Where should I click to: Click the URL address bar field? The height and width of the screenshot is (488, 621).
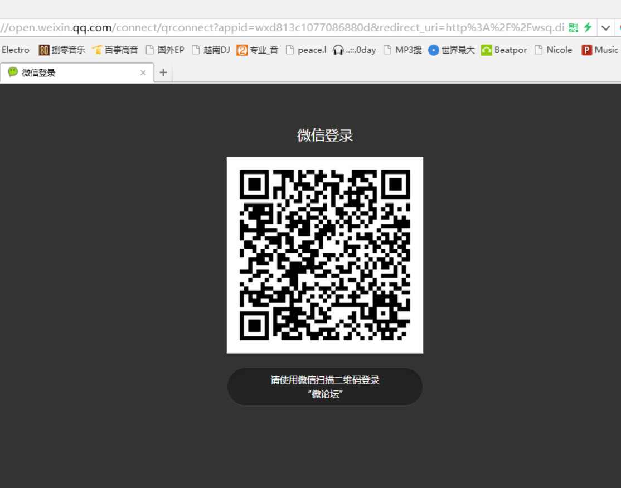click(282, 28)
